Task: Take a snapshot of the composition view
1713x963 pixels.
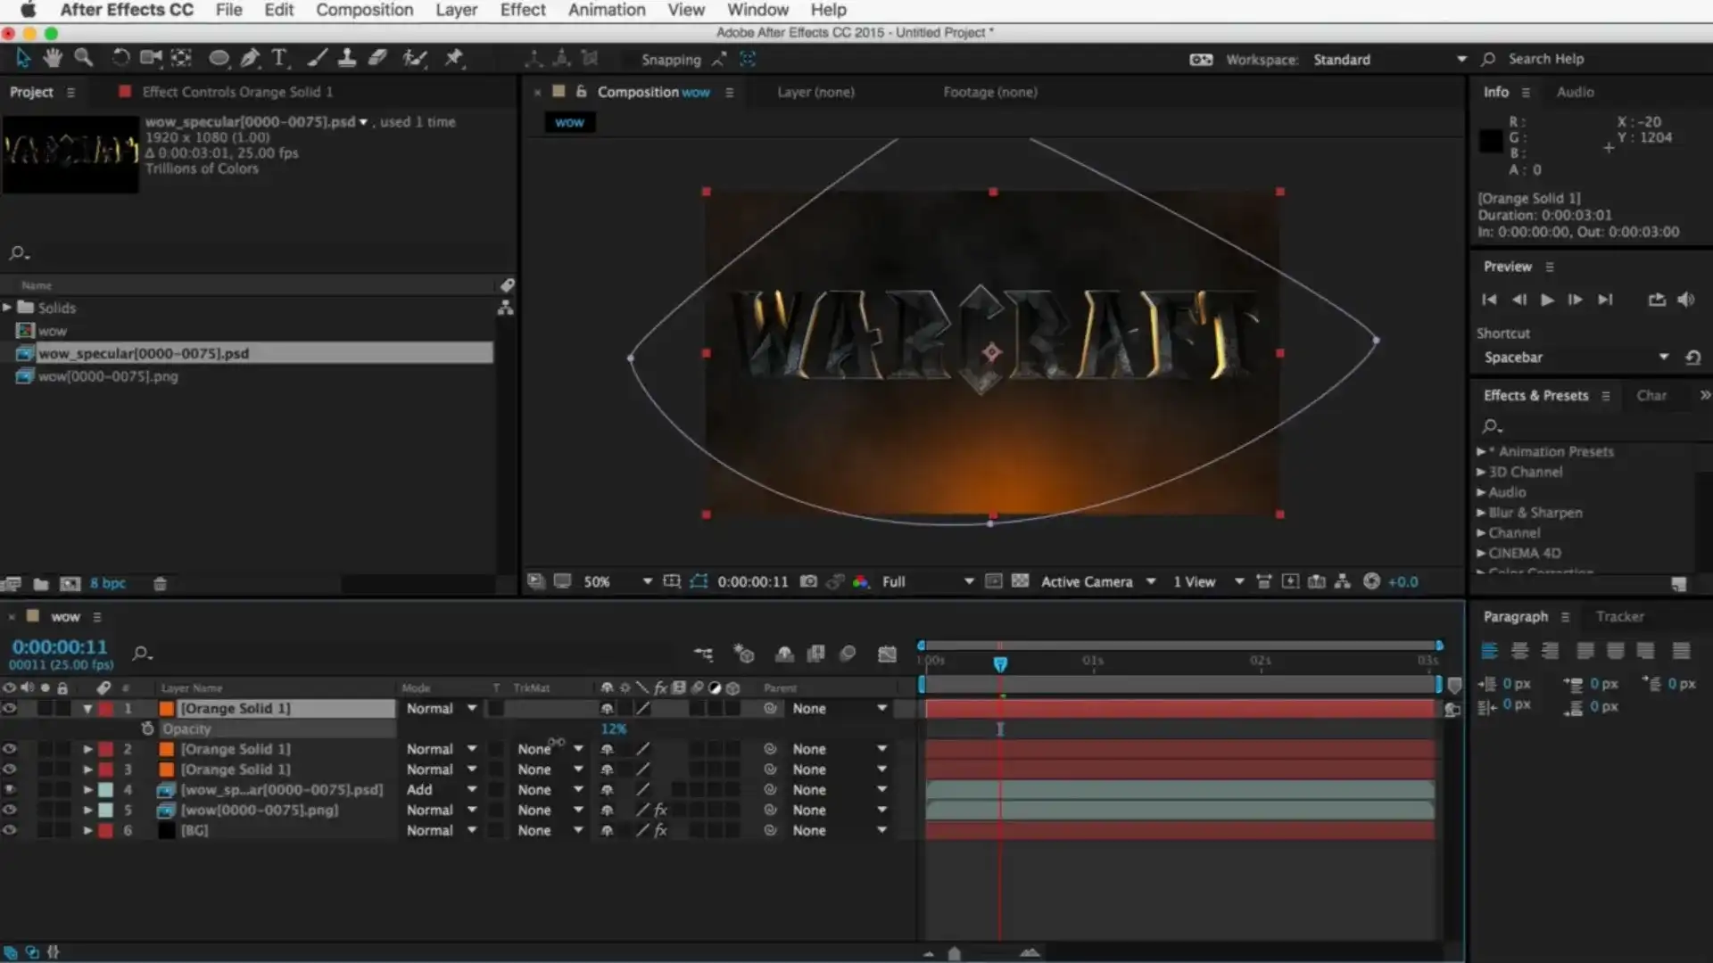Action: (809, 581)
